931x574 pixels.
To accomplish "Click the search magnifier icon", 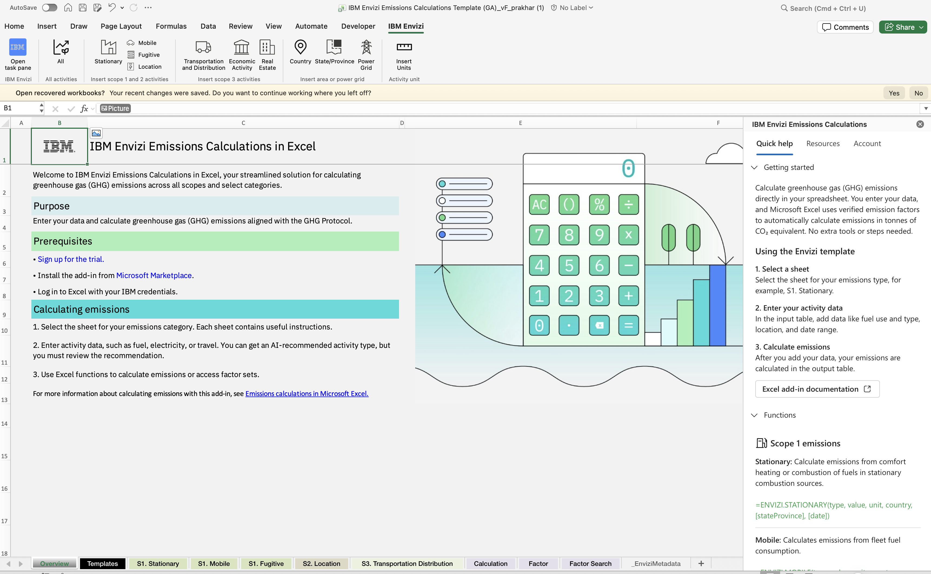I will tap(784, 8).
